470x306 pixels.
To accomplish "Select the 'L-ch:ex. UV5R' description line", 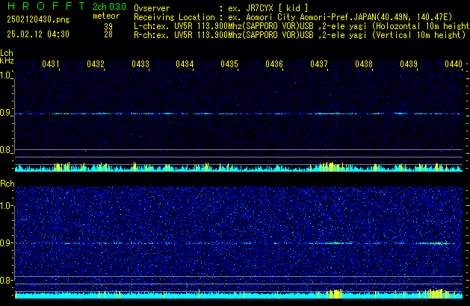I will coord(302,26).
